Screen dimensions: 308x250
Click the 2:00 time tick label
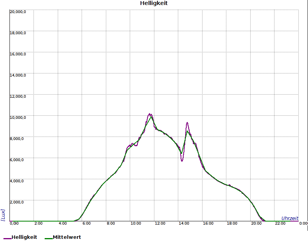click(38, 223)
